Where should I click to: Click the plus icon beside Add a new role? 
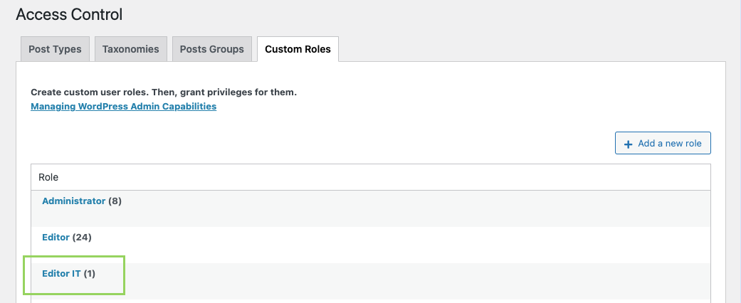628,144
